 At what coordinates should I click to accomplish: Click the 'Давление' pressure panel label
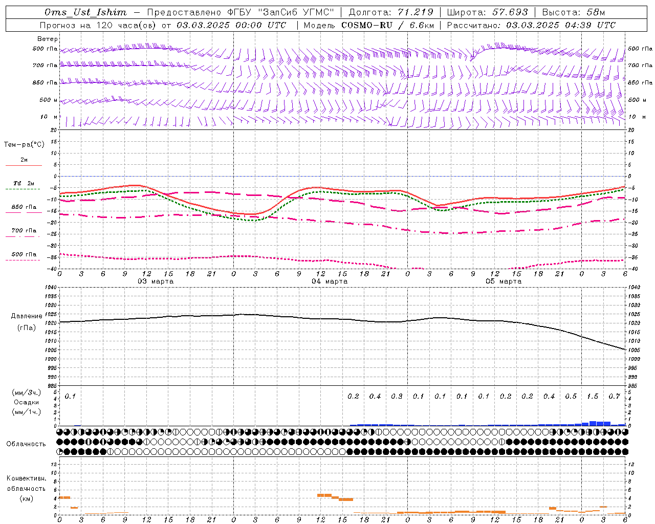[27, 316]
